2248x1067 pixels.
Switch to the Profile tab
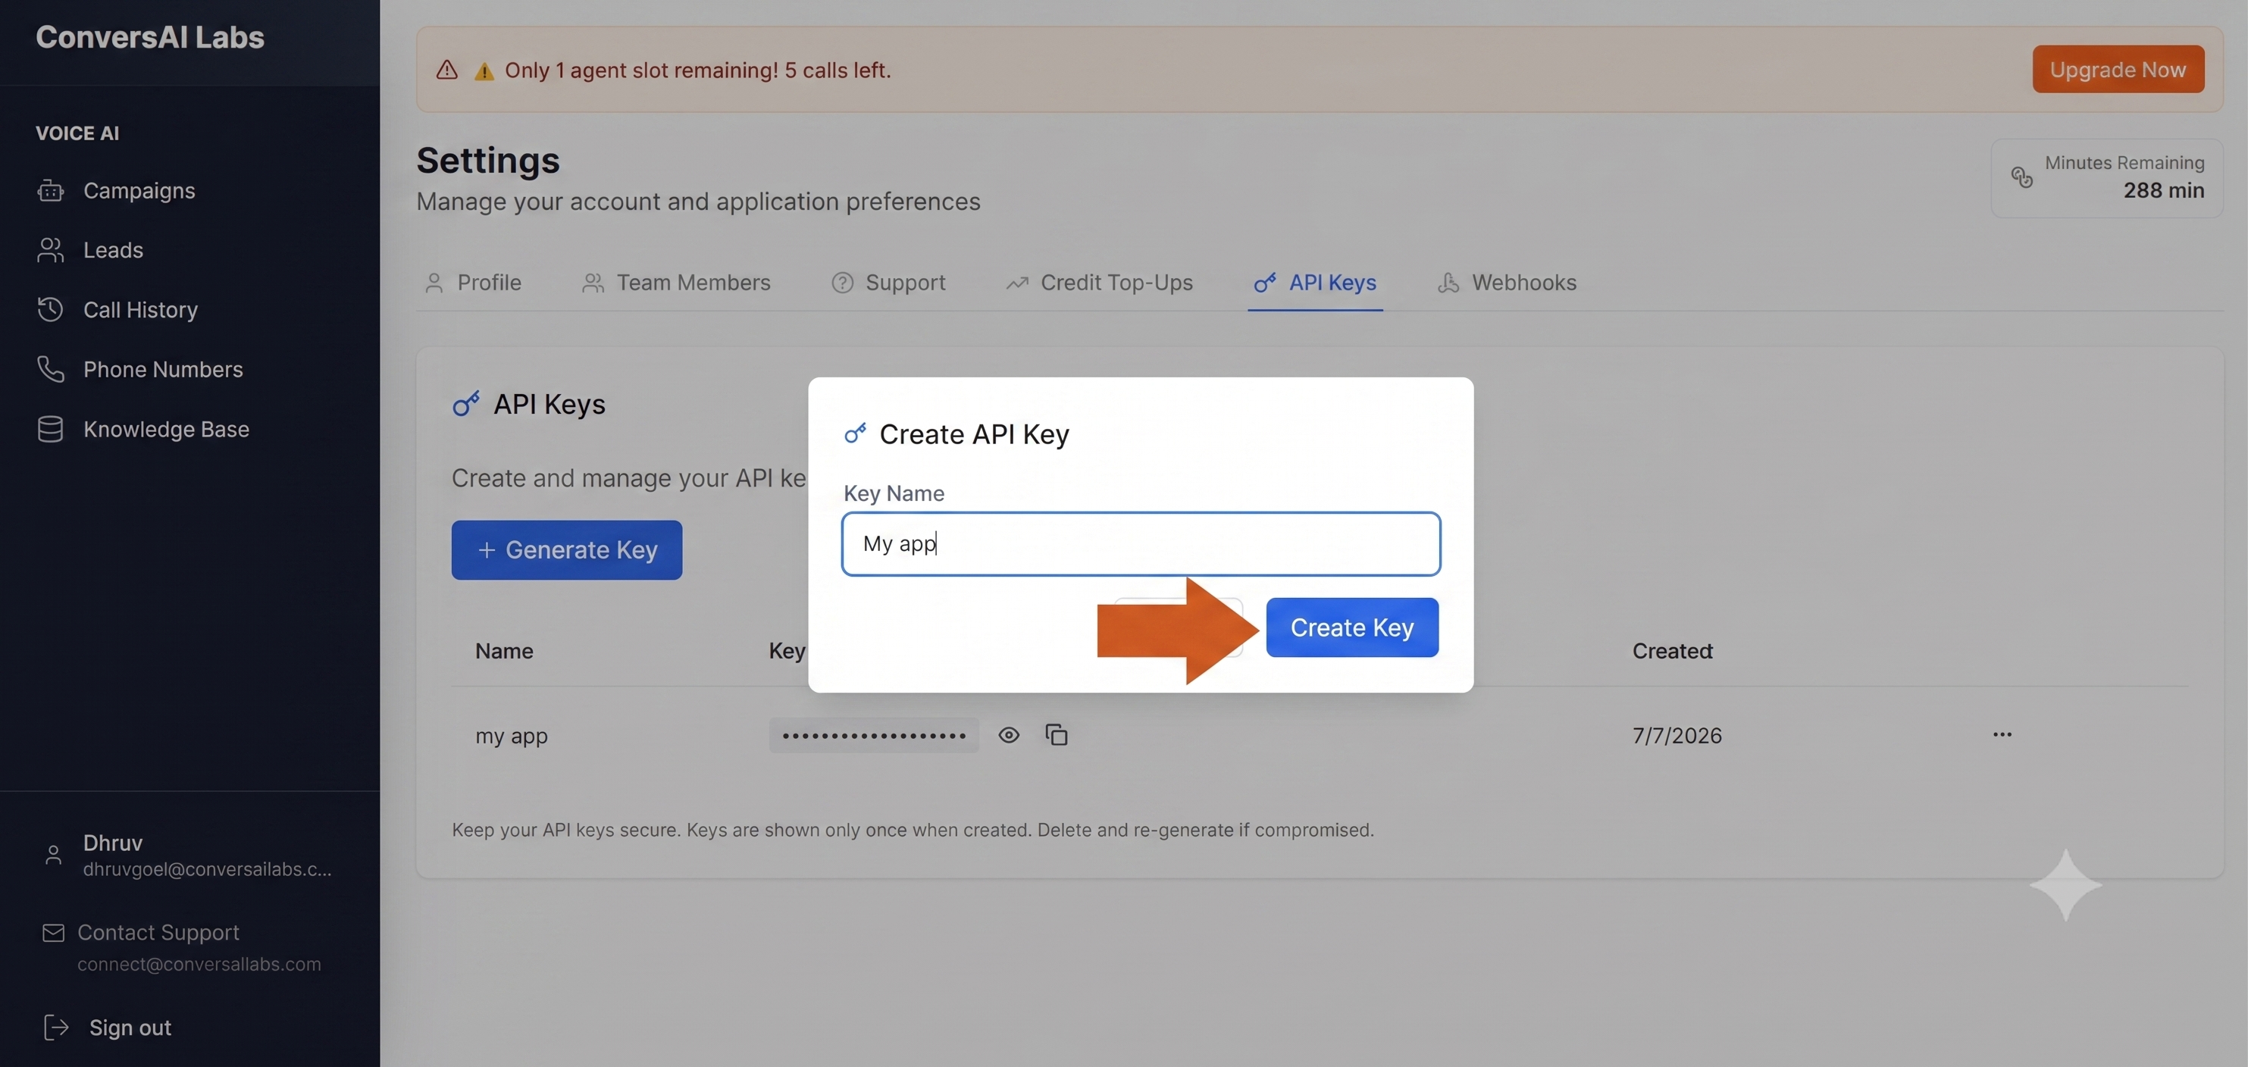pos(473,283)
